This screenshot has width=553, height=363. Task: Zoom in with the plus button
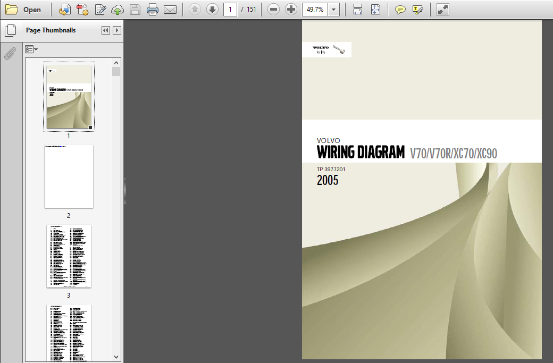(291, 10)
